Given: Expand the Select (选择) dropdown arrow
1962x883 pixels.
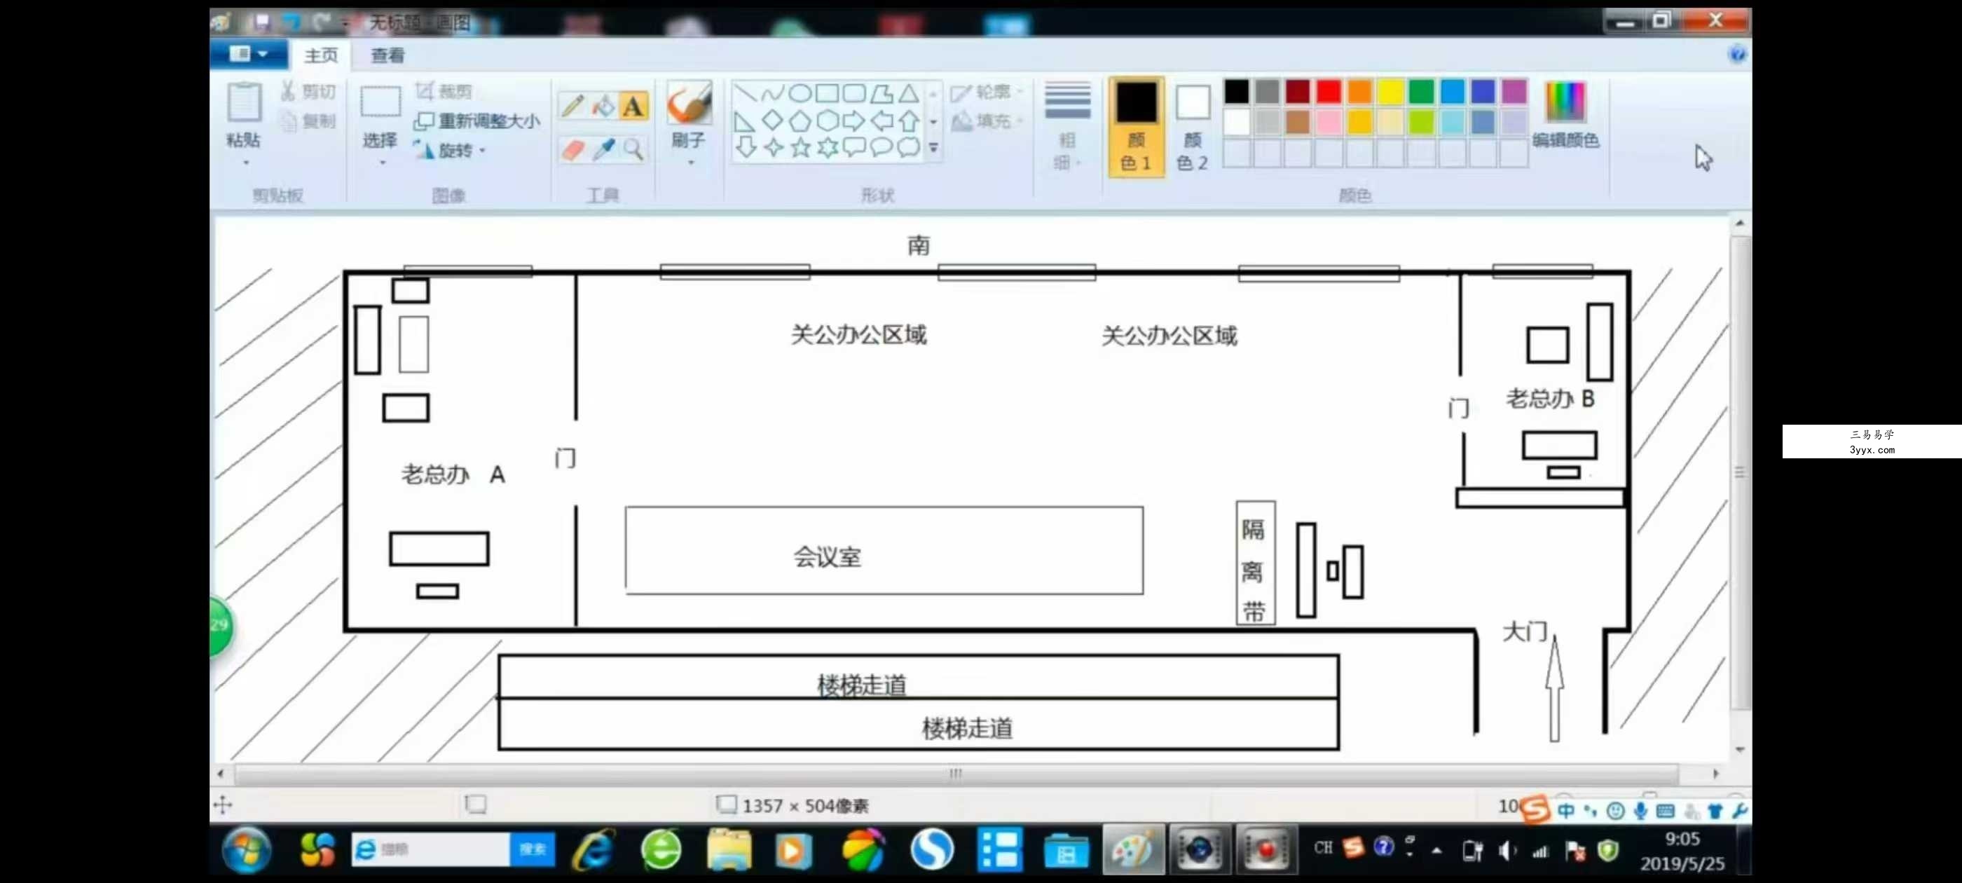Looking at the screenshot, I should (383, 163).
